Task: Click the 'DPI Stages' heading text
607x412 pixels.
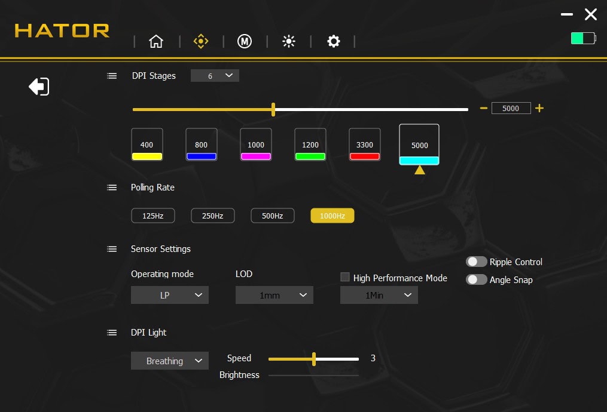Action: (154, 76)
